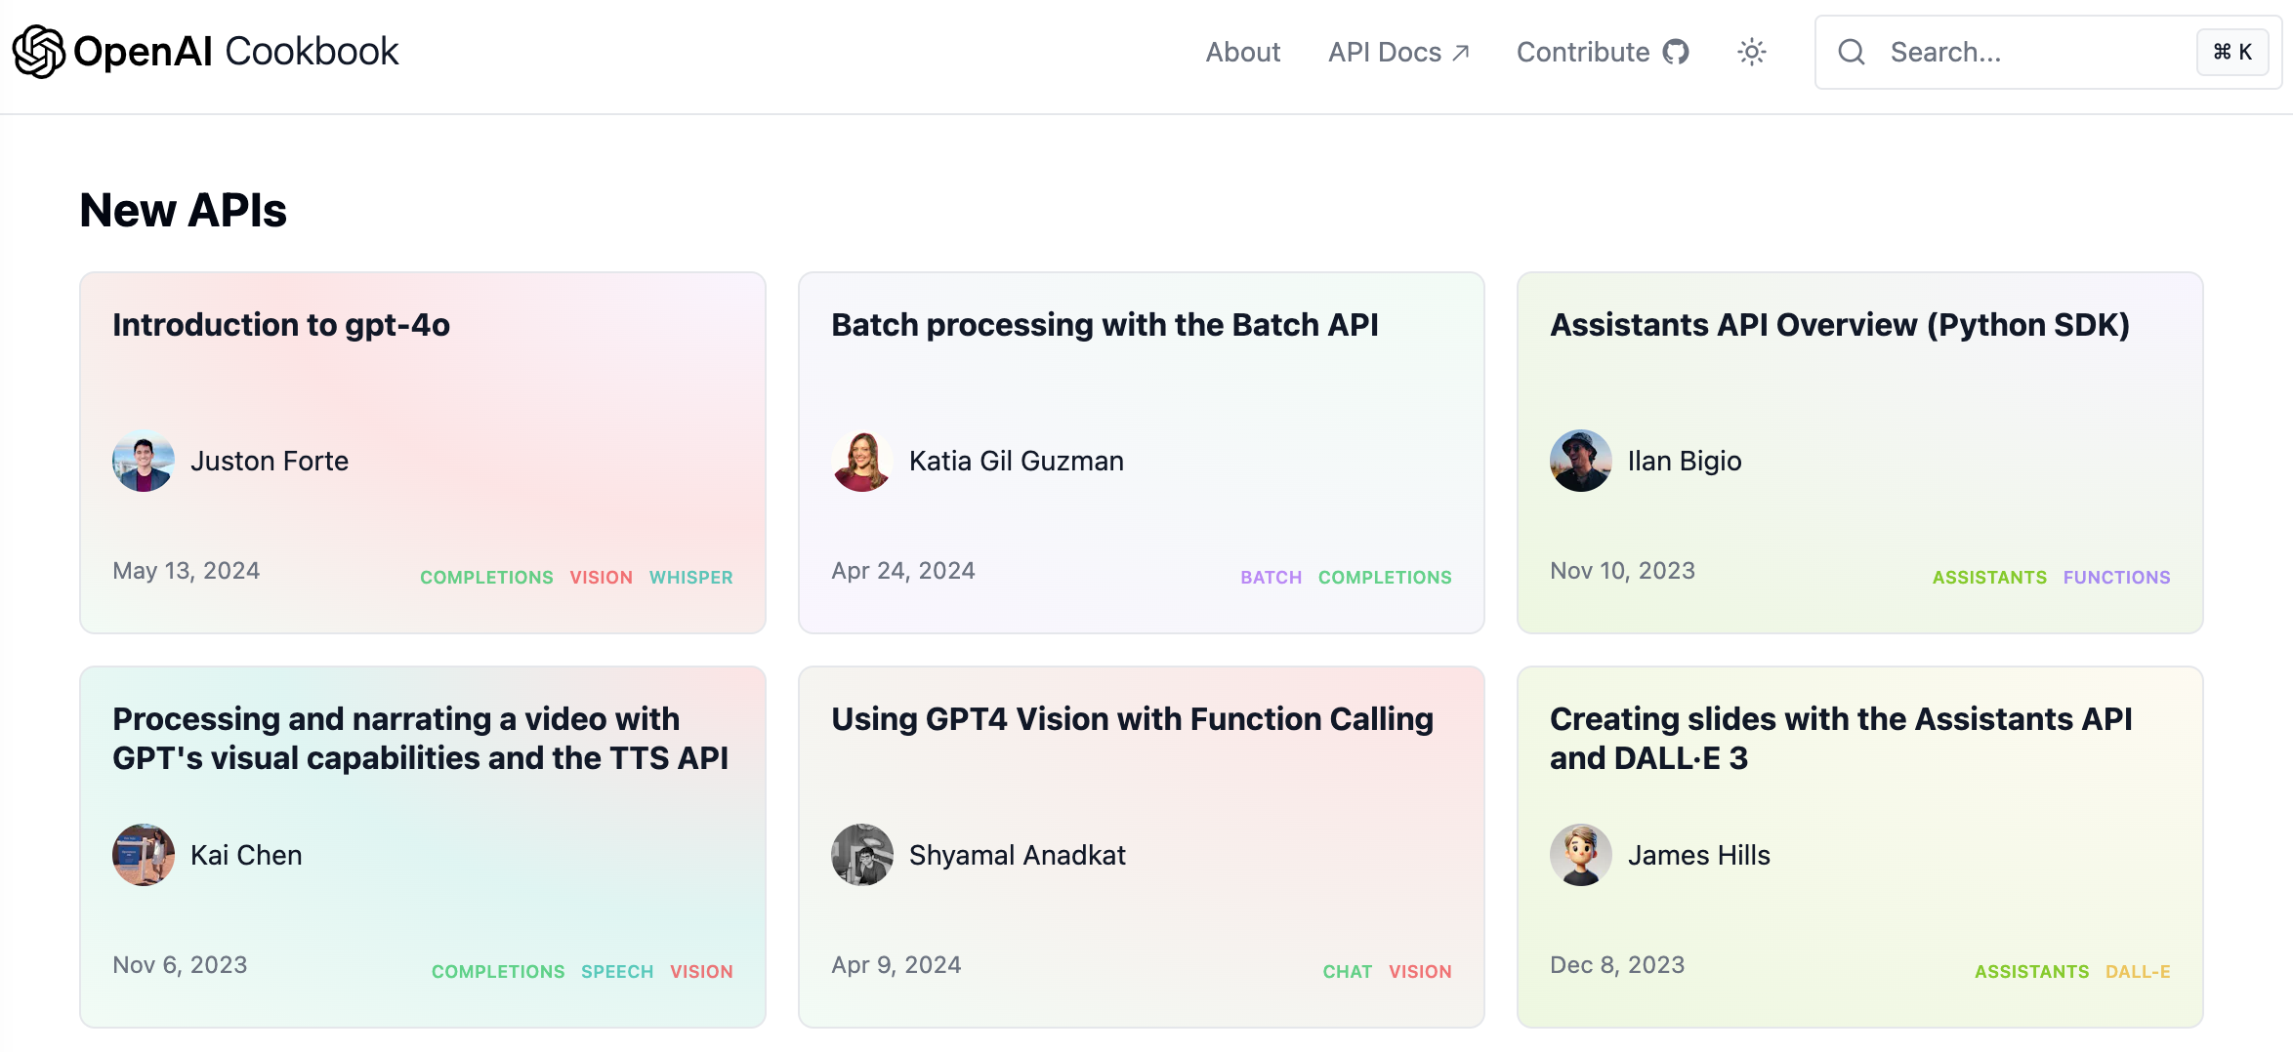Select ASSISTANTS tag on slides card
The height and width of the screenshot is (1052, 2293).
2031,972
